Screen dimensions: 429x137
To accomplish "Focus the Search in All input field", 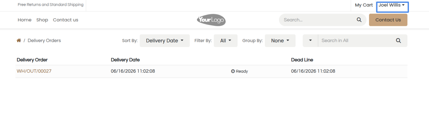I will click(x=356, y=41).
